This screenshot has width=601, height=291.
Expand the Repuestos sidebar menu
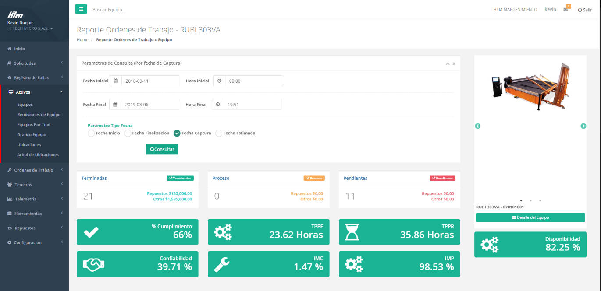34,228
